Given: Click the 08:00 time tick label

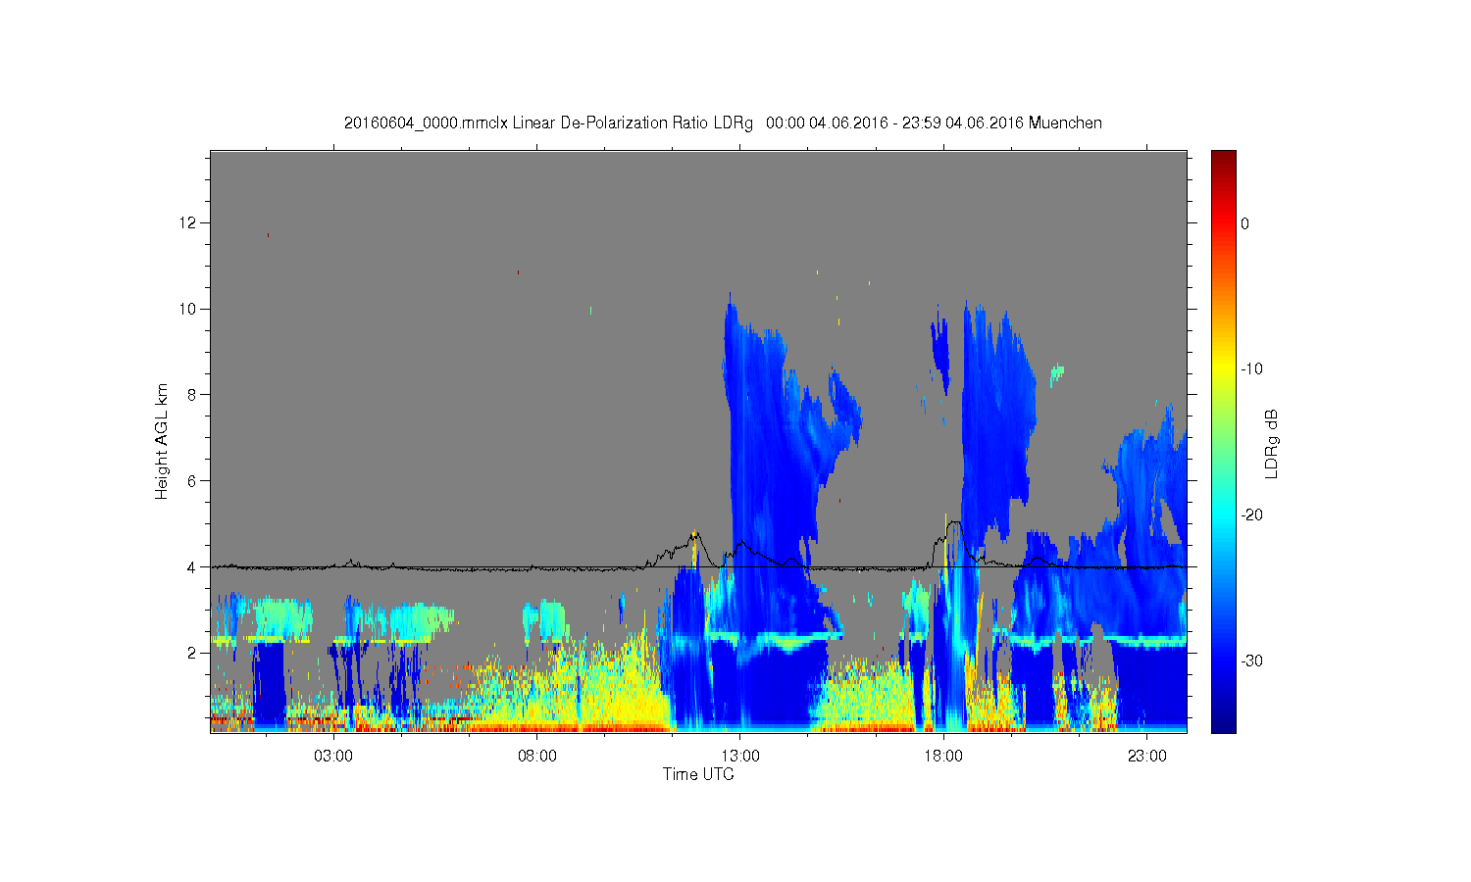Looking at the screenshot, I should click(537, 757).
